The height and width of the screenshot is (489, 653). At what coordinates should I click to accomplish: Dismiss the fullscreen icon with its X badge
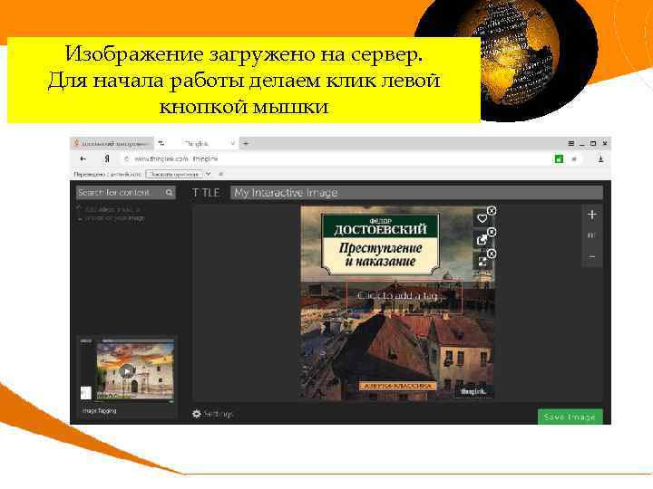tap(492, 254)
